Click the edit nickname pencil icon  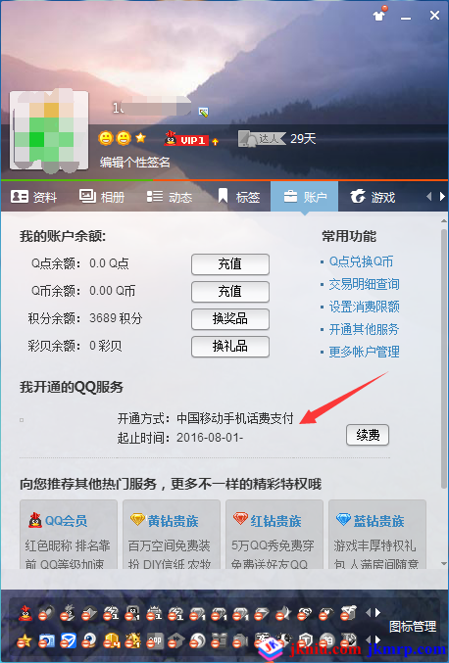point(204,112)
